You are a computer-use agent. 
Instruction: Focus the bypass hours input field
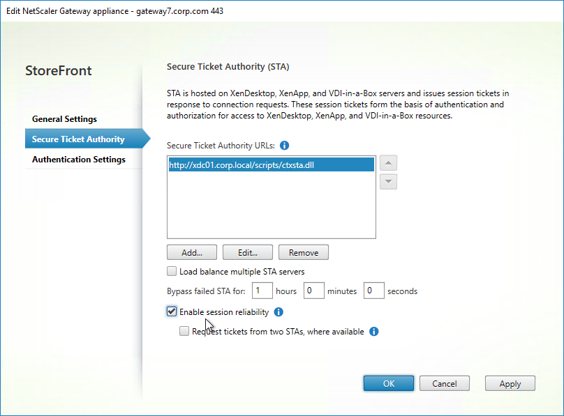tap(262, 291)
